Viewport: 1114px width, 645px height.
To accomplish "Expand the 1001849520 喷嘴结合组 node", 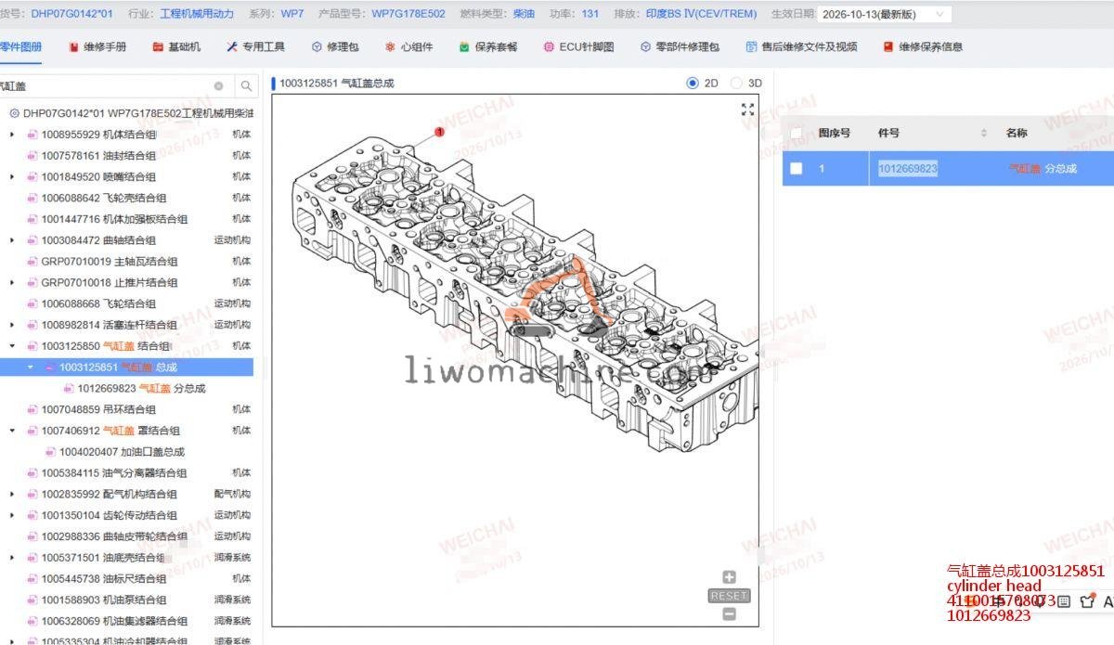I will [x=12, y=176].
